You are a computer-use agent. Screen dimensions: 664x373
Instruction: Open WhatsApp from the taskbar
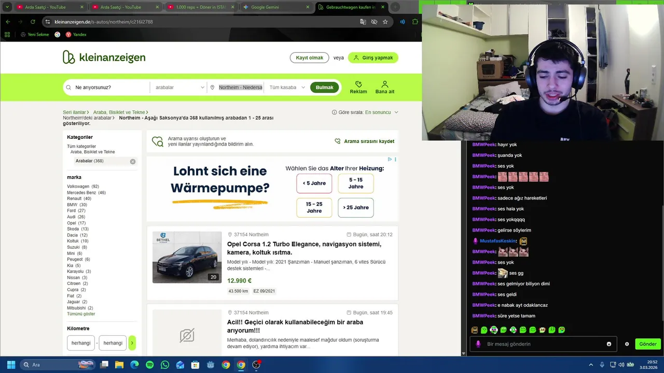click(165, 365)
